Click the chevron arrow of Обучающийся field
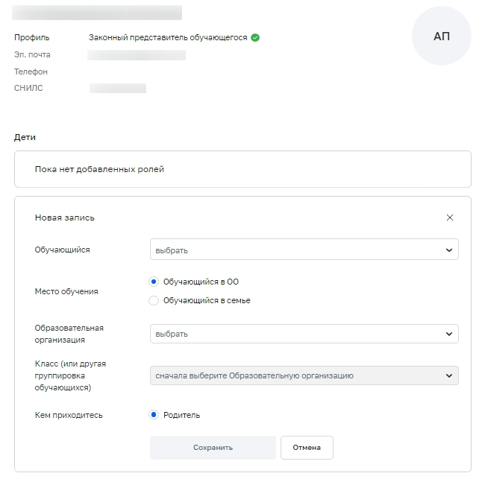Screen dimensions: 485x479 point(448,250)
